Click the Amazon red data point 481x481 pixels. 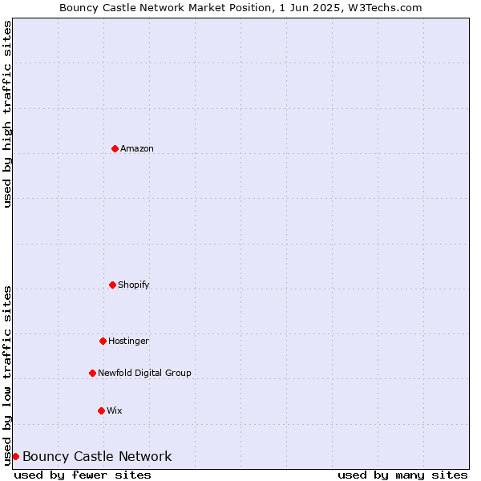coord(115,149)
